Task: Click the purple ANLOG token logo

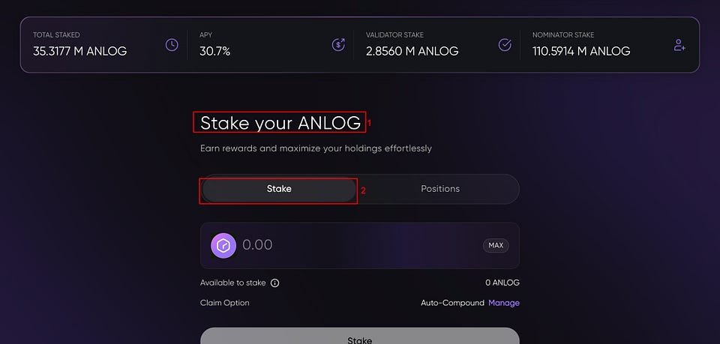Action: [x=223, y=245]
